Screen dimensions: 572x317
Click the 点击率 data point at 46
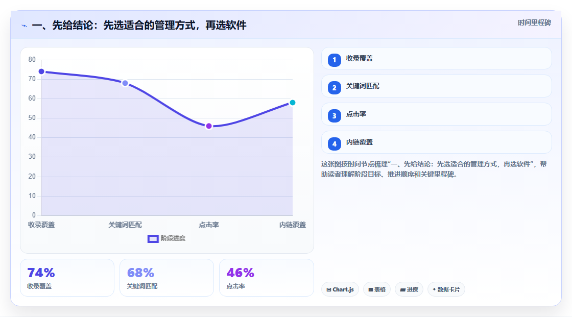click(x=209, y=126)
